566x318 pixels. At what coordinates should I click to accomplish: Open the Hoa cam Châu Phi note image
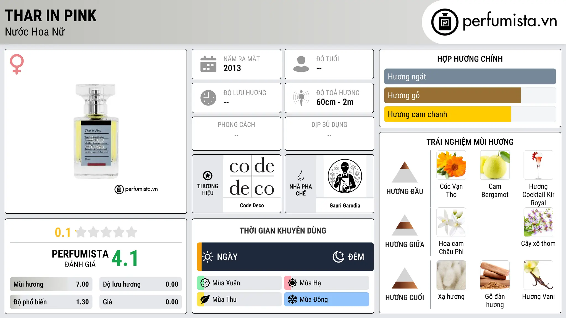click(451, 222)
